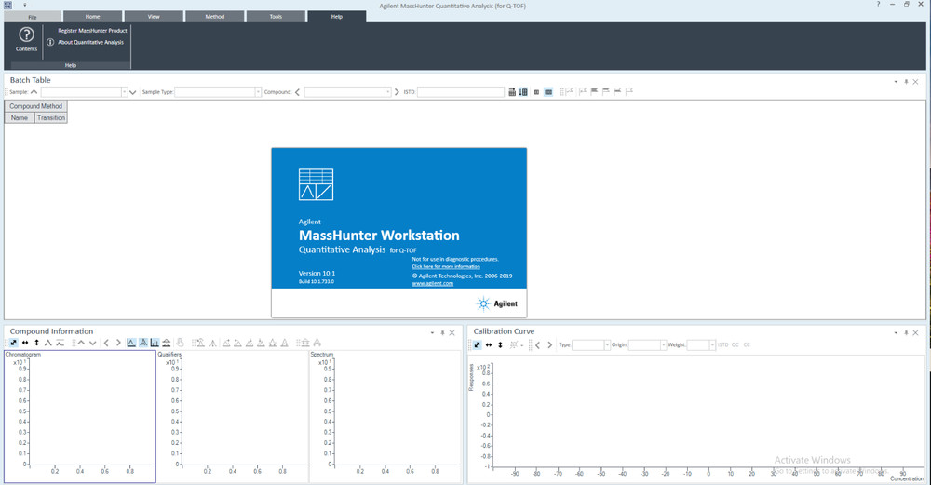This screenshot has width=931, height=485.
Task: Switch to the View ribbon tab
Action: pyautogui.click(x=154, y=17)
